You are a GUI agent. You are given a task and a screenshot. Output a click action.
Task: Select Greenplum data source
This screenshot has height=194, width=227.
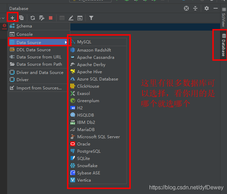point(98,101)
